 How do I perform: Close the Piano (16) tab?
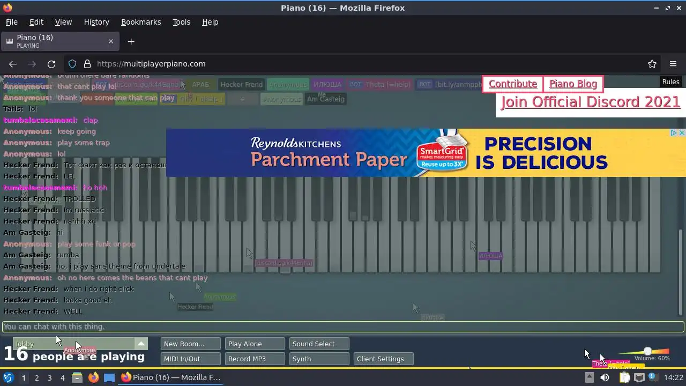click(111, 41)
